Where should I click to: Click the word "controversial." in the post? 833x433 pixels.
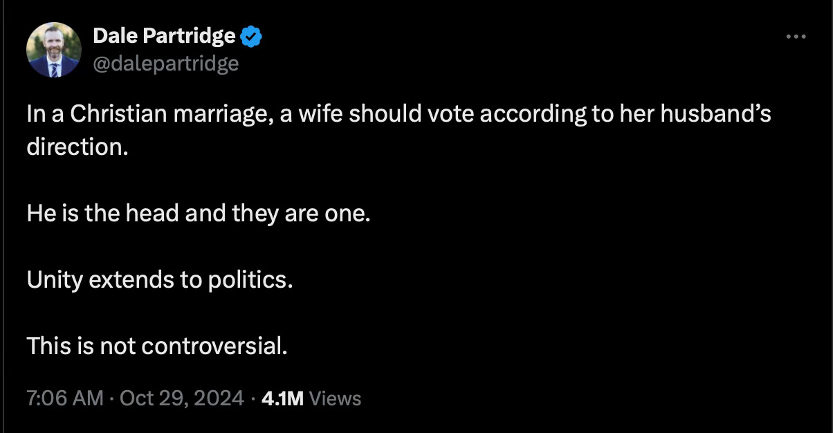coord(214,345)
